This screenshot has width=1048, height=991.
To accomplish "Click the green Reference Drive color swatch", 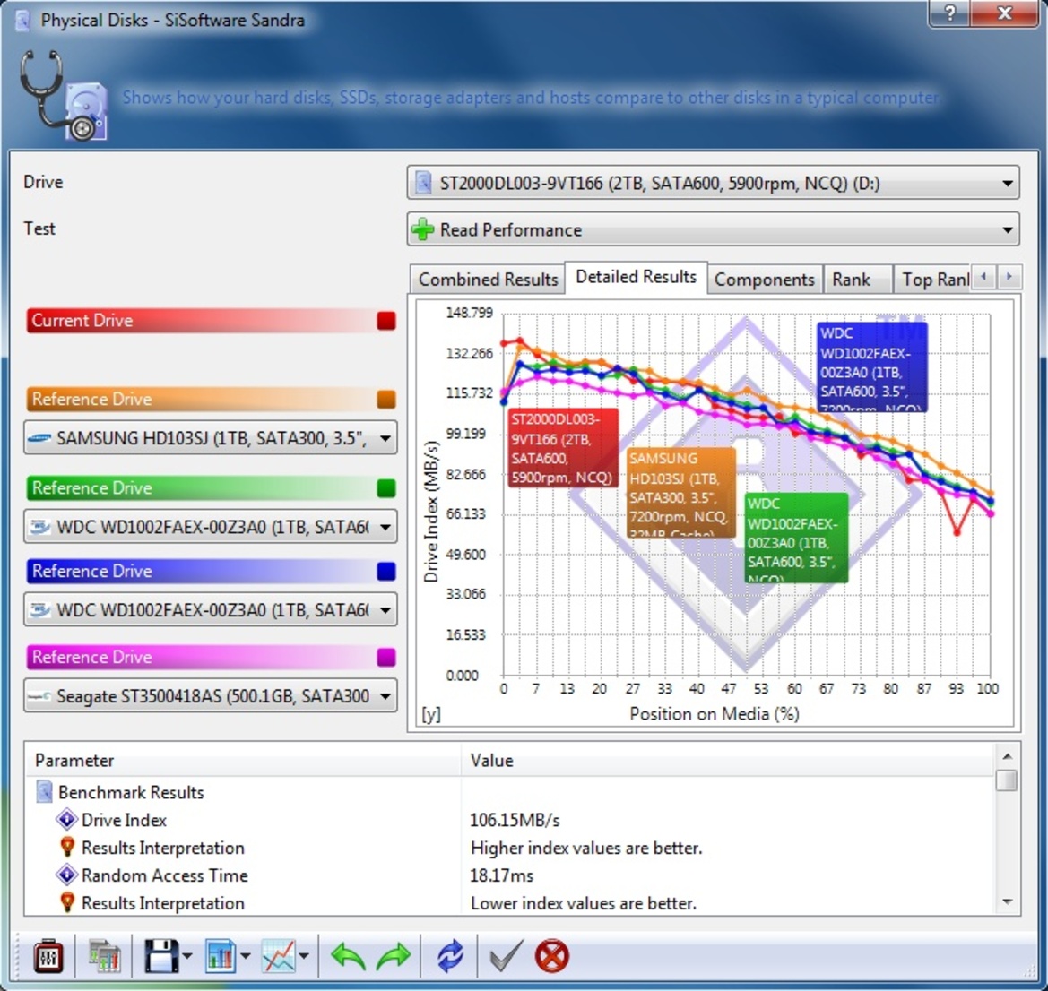I will click(386, 488).
